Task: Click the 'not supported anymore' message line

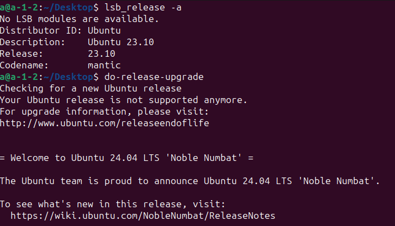Action: [x=123, y=100]
